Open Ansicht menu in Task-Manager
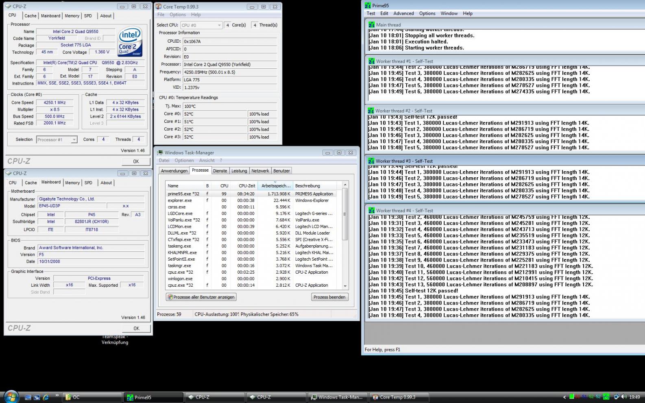This screenshot has width=645, height=403. pos(207,161)
